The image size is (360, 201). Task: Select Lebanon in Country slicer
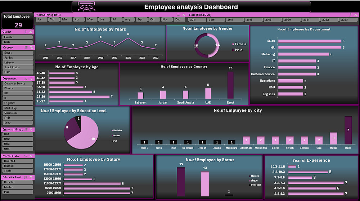click(18, 63)
